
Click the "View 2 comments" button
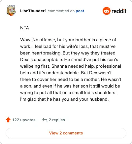pos(66,133)
